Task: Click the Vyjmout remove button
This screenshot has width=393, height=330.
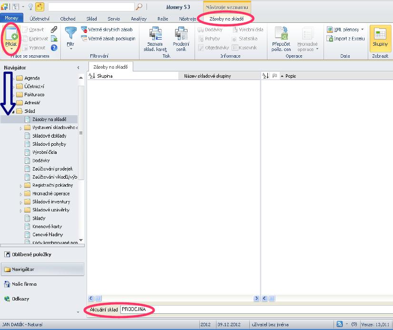Action: 34,48
